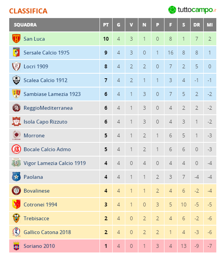
Task: Open the ReggioMediterranea team page
Action: coord(48,108)
